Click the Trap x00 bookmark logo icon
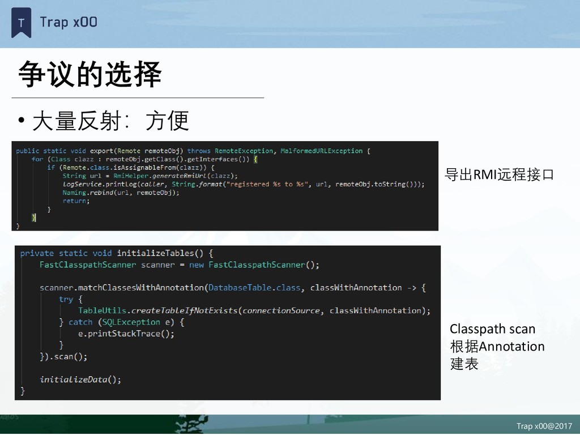This screenshot has width=580, height=435. pos(21,23)
